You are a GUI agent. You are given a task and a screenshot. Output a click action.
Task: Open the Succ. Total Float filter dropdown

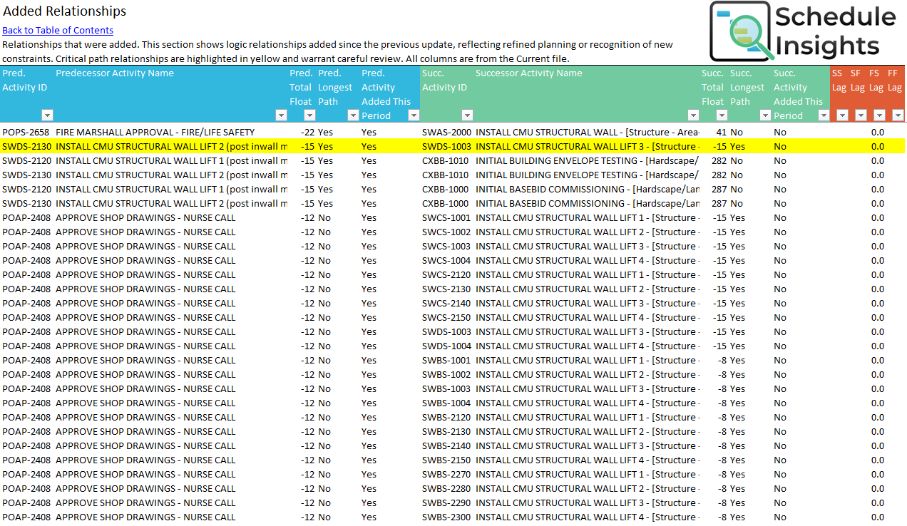[722, 115]
